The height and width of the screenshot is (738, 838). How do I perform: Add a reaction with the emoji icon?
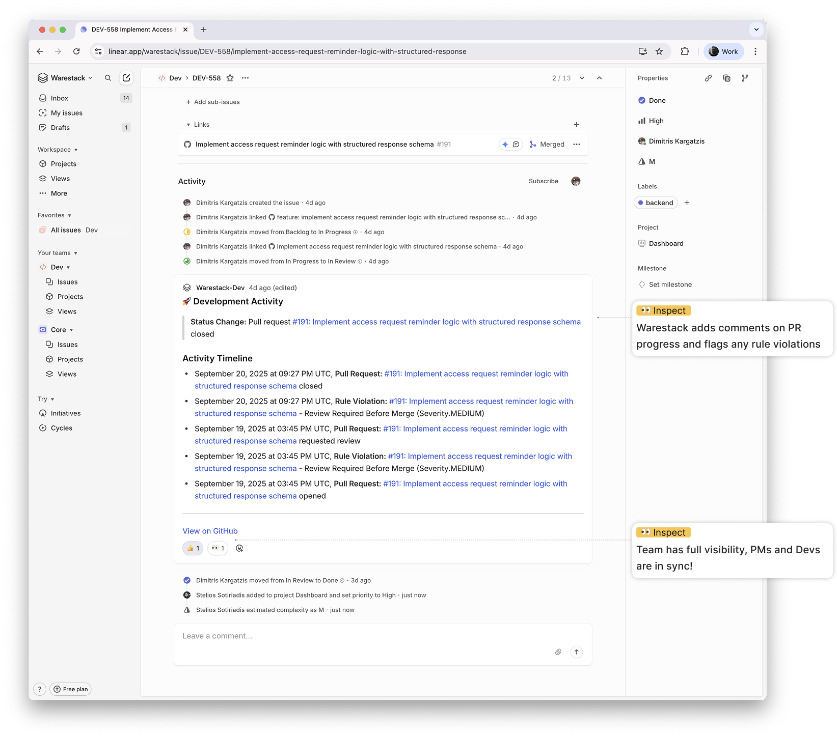coord(239,548)
